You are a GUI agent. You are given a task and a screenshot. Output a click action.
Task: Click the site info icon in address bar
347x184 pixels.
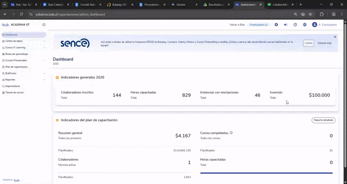[31, 14]
